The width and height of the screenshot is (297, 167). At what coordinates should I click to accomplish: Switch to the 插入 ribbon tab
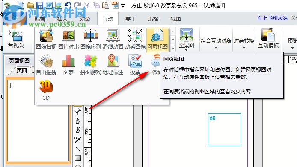pos(62,19)
